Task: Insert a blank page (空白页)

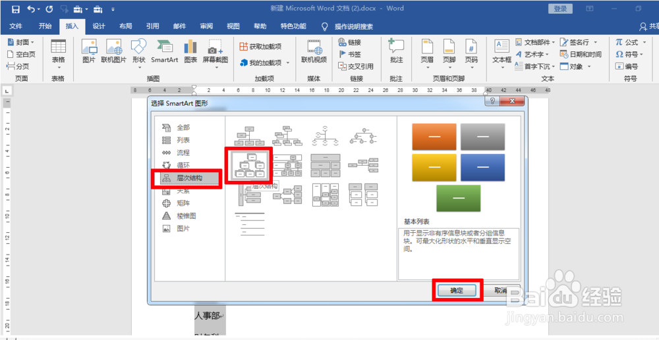Action: coord(22,54)
